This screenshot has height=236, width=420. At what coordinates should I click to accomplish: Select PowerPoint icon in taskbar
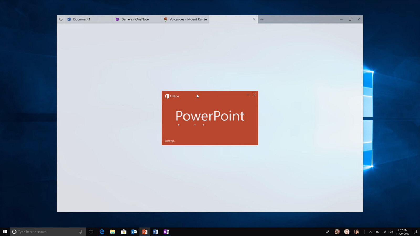coord(145,232)
